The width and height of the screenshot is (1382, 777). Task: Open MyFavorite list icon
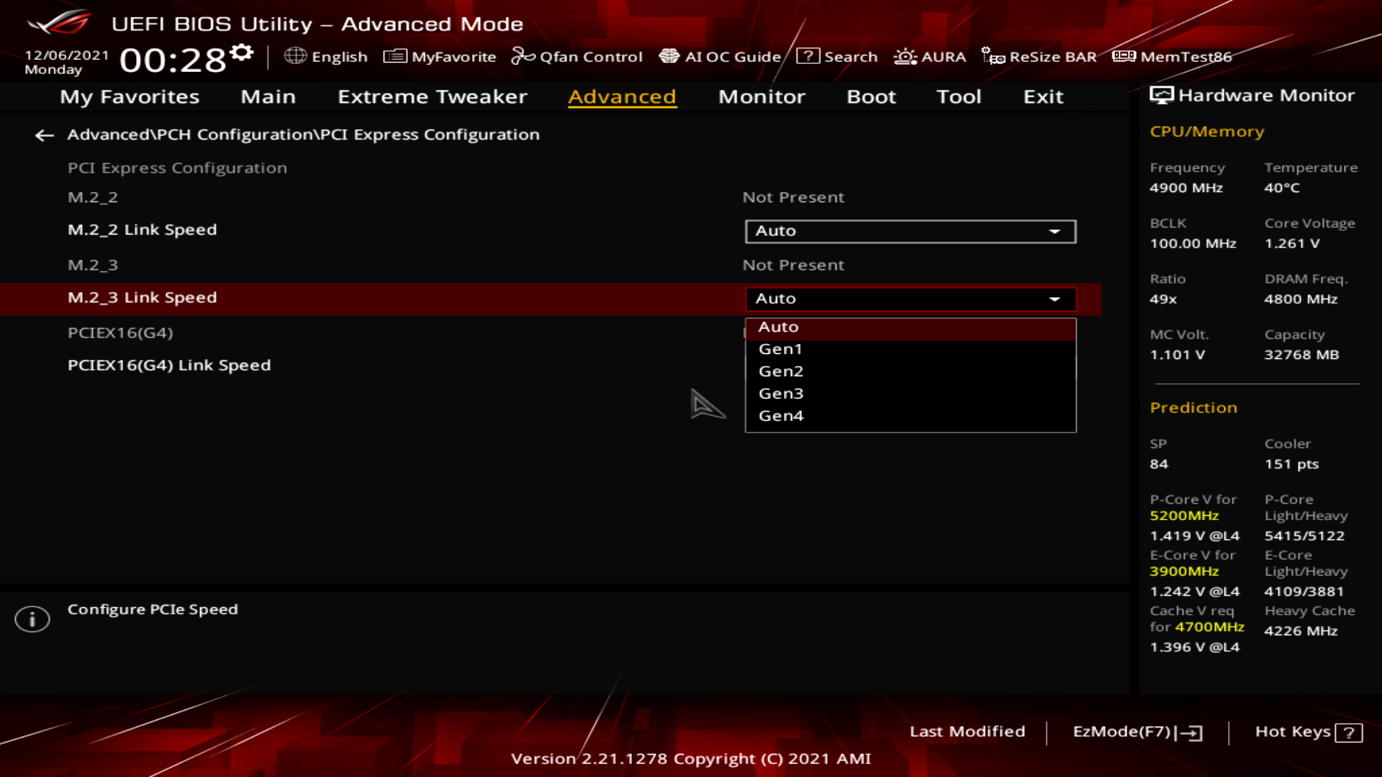pos(394,56)
